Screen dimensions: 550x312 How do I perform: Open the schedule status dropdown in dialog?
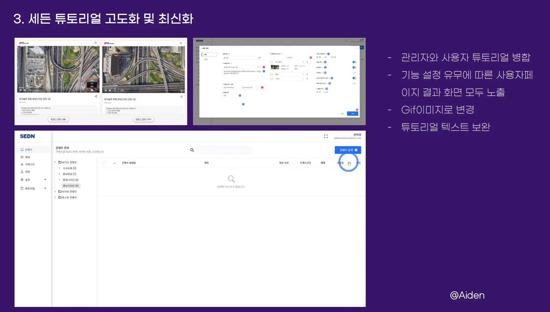click(230, 96)
